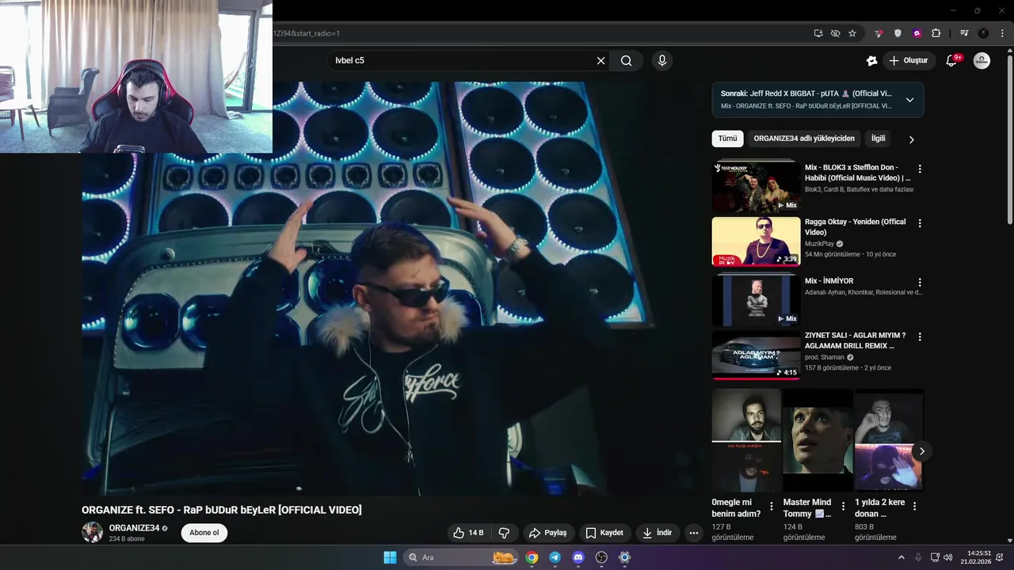Image resolution: width=1014 pixels, height=570 pixels.
Task: Click the Windows taskbar Ara search box
Action: (461, 557)
